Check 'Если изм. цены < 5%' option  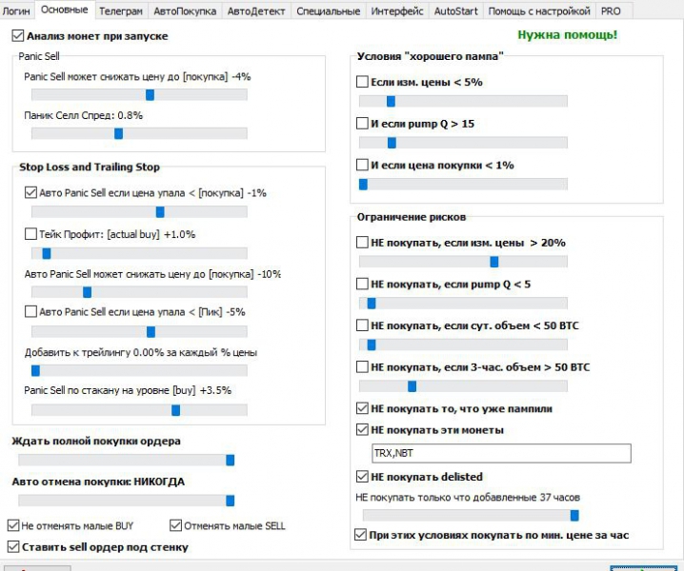pyautogui.click(x=362, y=83)
